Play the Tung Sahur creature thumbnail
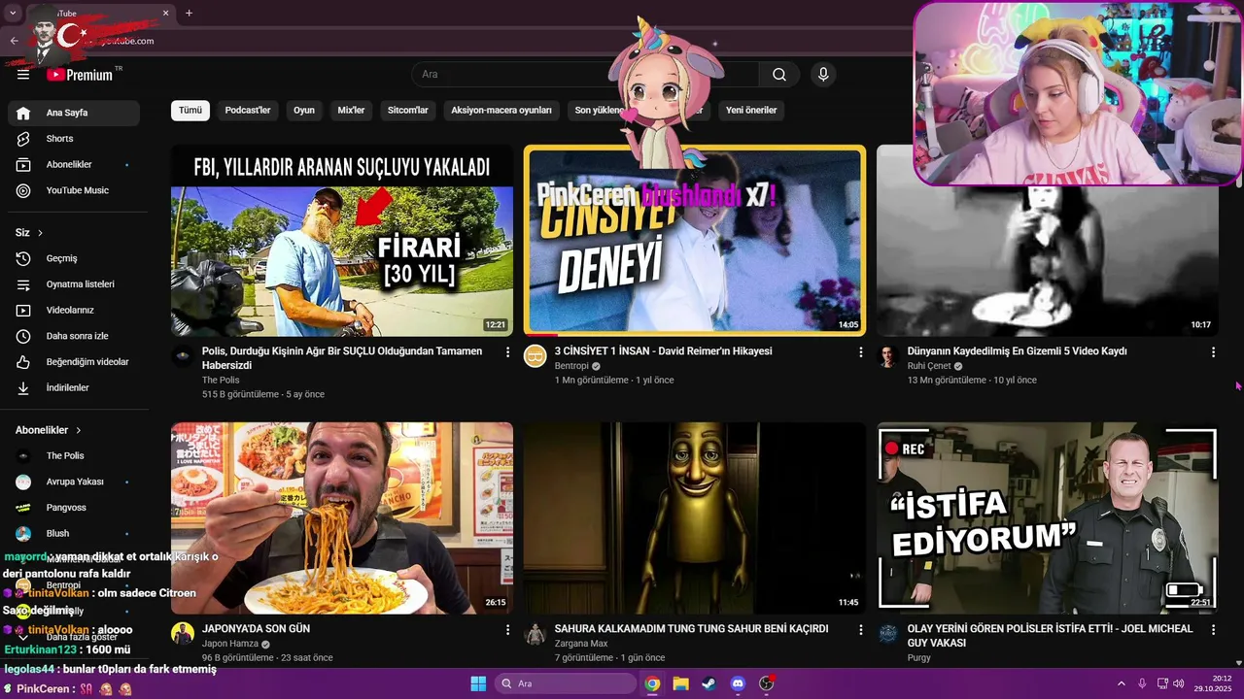 (x=695, y=518)
